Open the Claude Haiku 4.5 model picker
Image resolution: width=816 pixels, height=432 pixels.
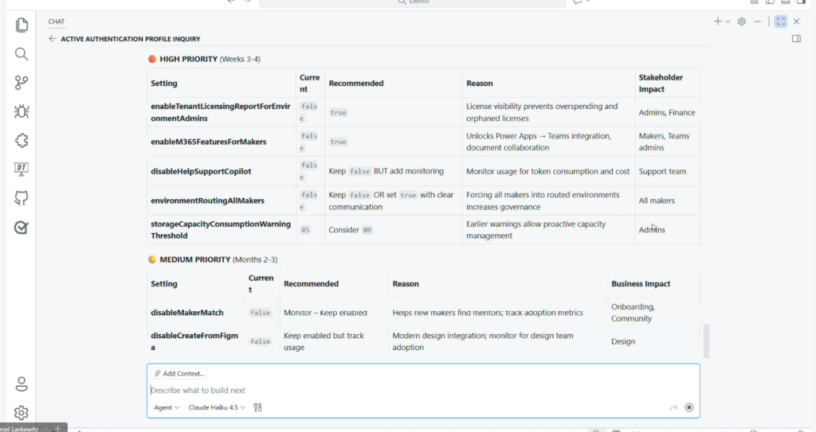click(x=217, y=407)
